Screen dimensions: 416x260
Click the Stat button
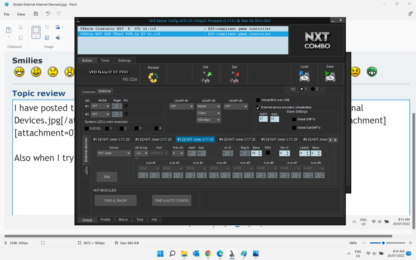point(107,177)
